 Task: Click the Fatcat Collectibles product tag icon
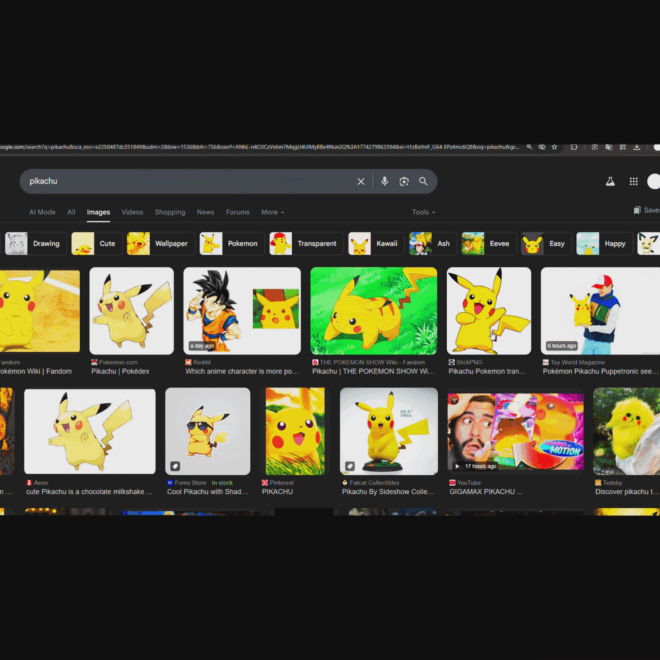coord(350,466)
